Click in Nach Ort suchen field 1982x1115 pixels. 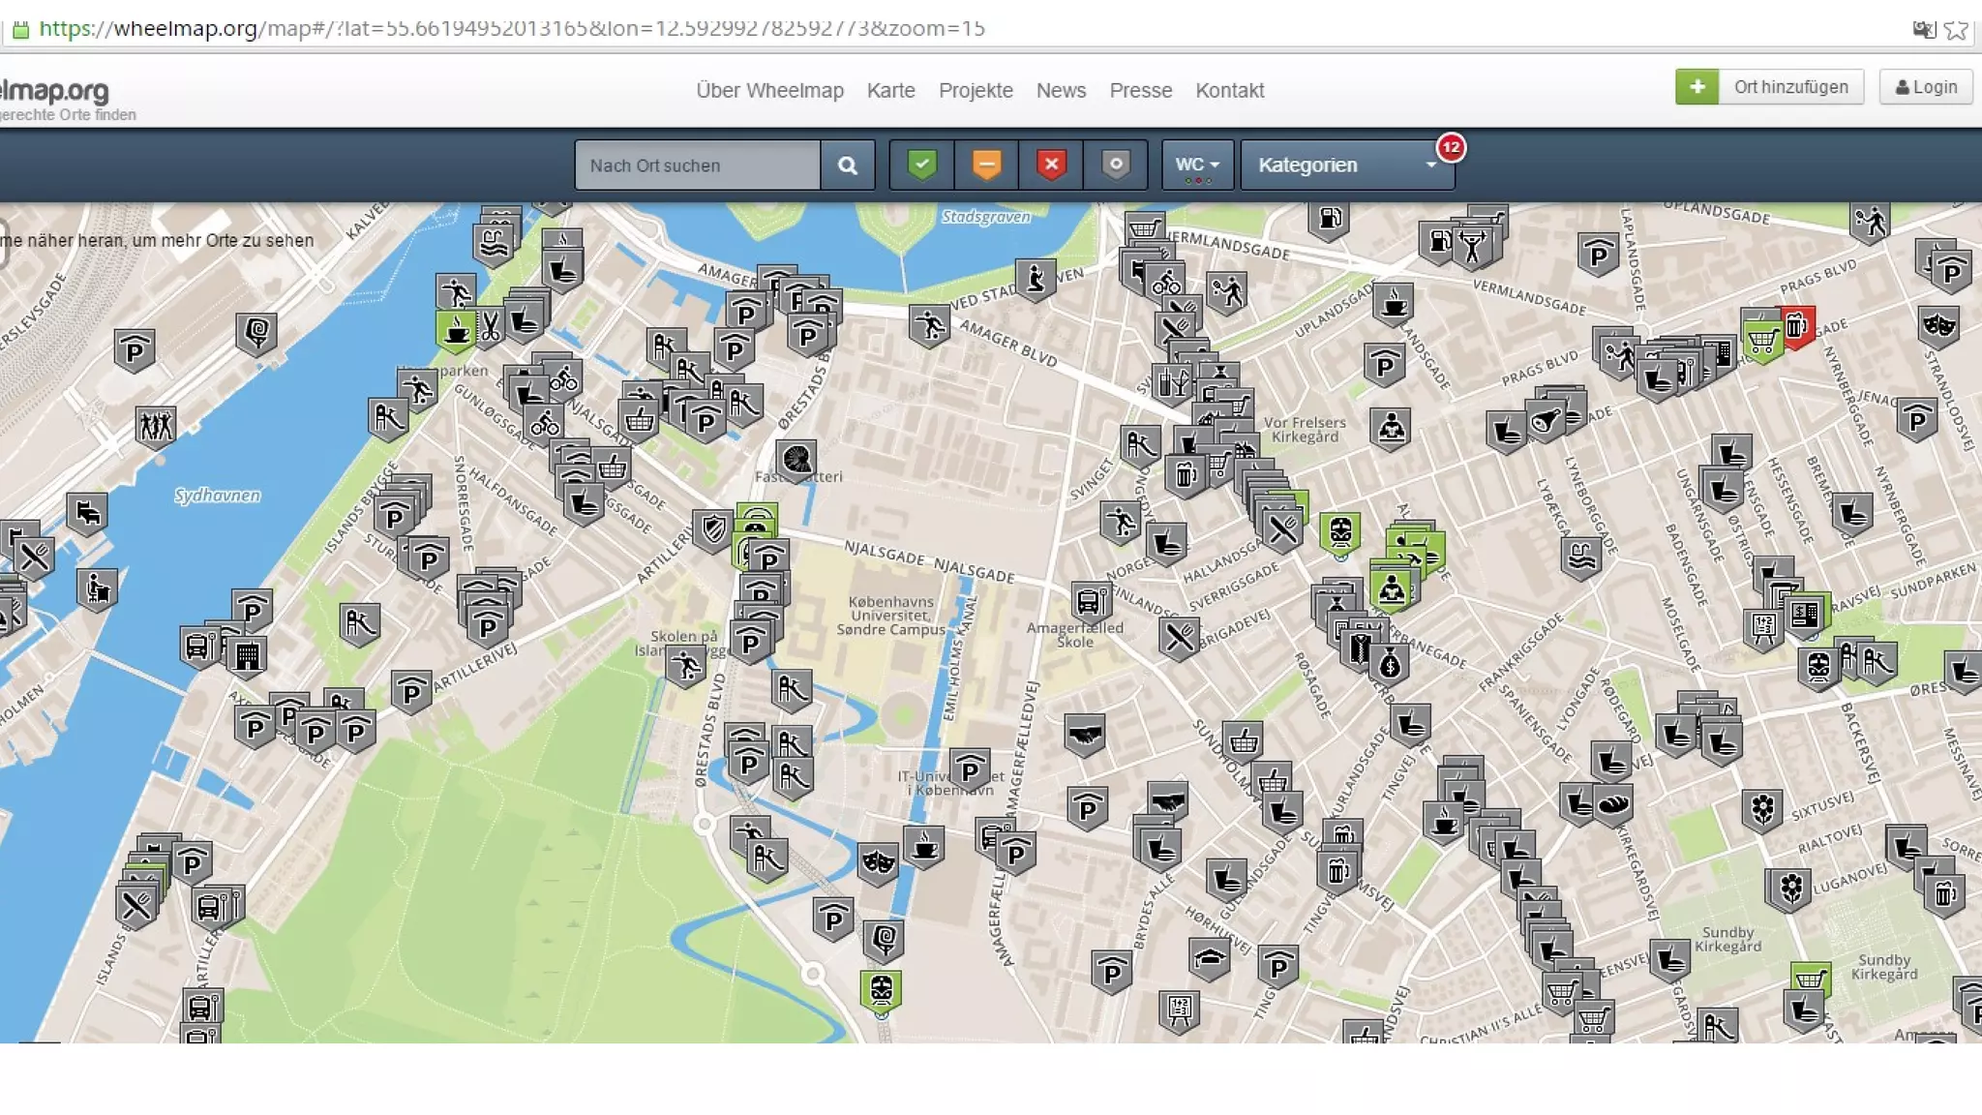pos(697,166)
